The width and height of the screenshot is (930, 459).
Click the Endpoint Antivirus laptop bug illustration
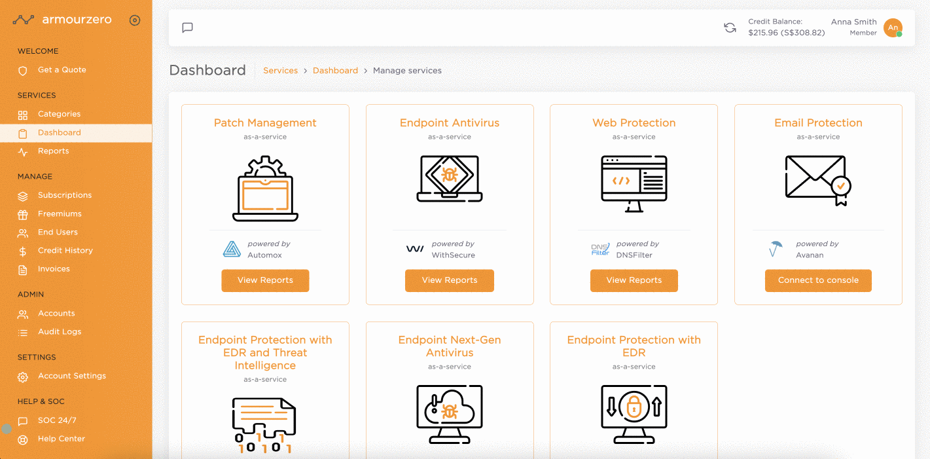[450, 178]
